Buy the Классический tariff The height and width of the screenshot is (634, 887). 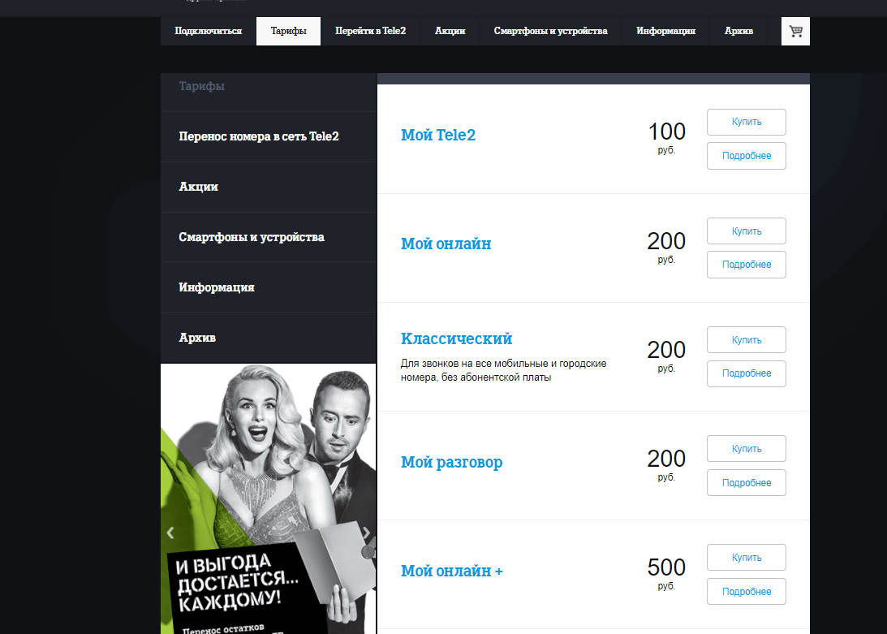[x=746, y=339]
